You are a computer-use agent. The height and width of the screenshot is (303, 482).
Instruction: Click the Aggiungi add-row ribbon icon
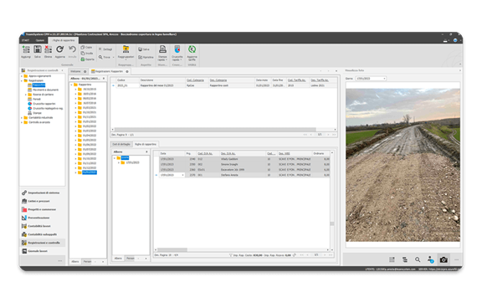[x=26, y=49]
